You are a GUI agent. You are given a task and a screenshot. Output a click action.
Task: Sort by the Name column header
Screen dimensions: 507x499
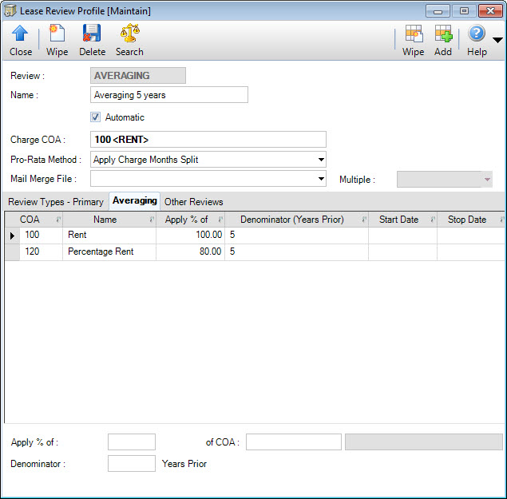[109, 220]
